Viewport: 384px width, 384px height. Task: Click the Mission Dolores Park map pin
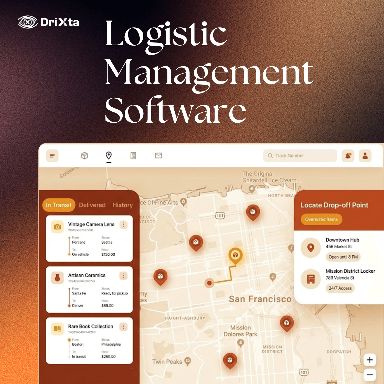[x=240, y=343]
